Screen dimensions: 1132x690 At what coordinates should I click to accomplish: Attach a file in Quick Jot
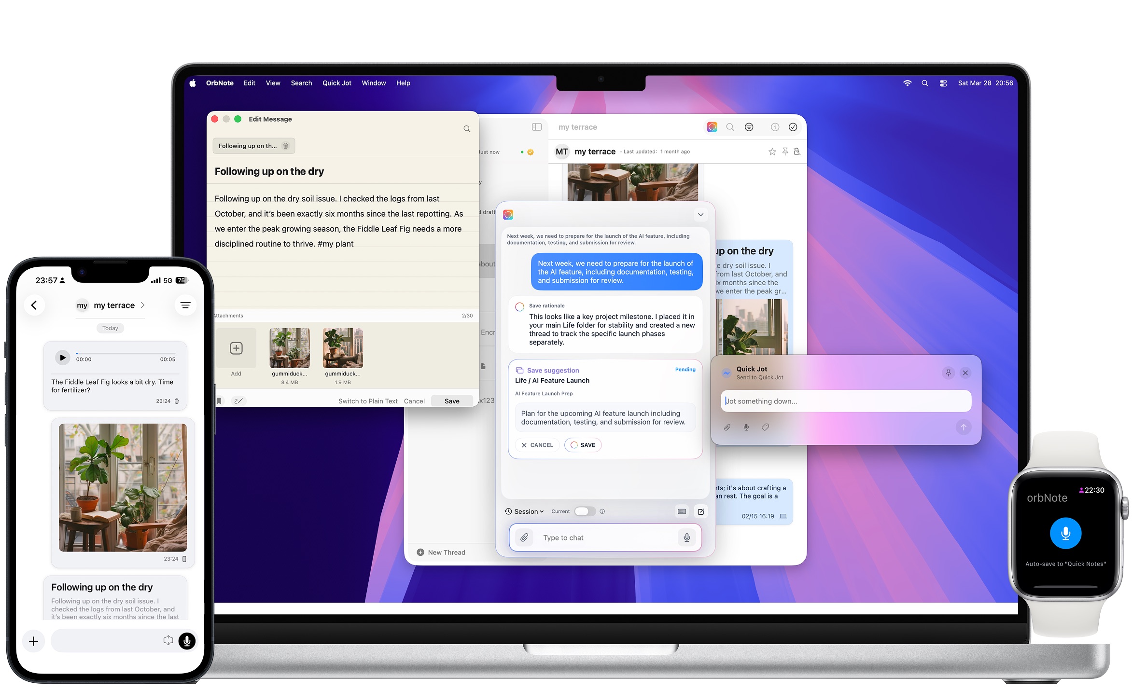point(727,427)
